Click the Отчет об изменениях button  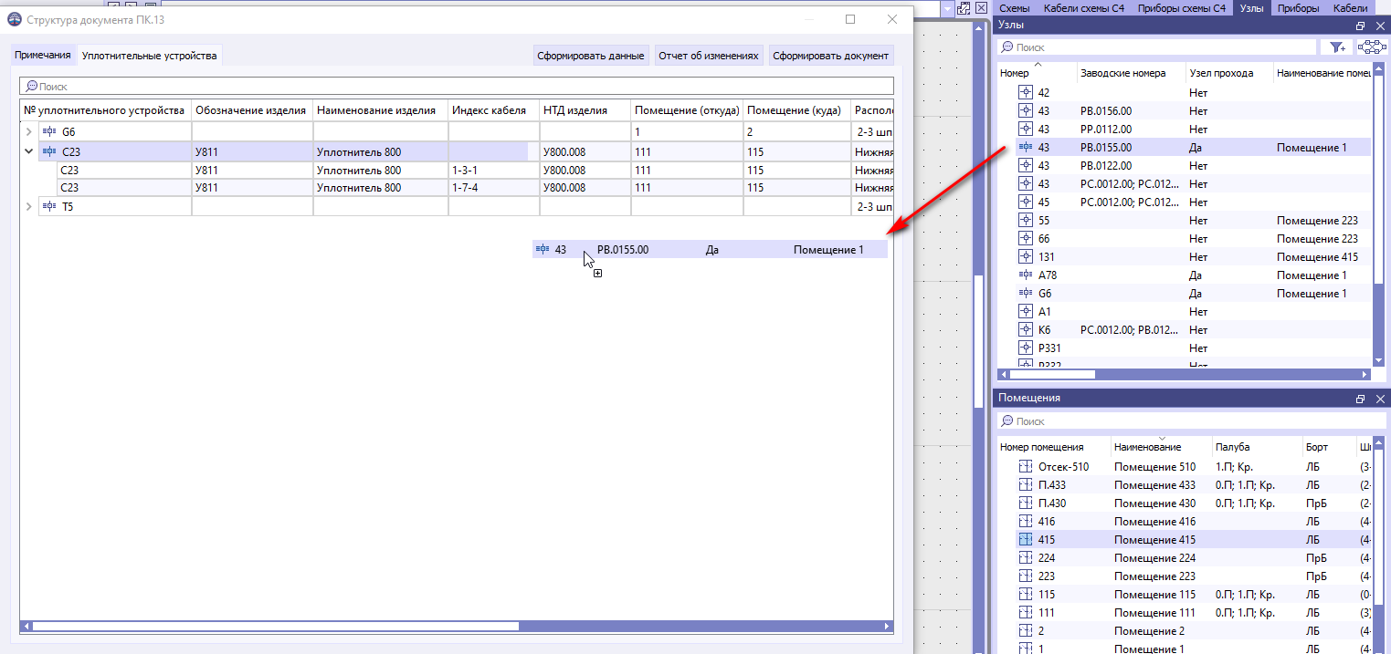click(x=710, y=55)
